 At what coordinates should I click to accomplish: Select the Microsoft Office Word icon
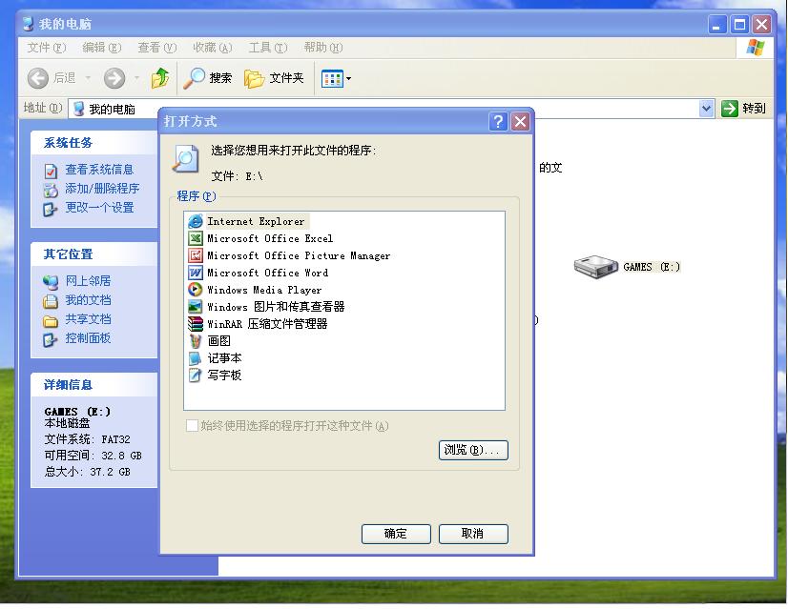195,273
